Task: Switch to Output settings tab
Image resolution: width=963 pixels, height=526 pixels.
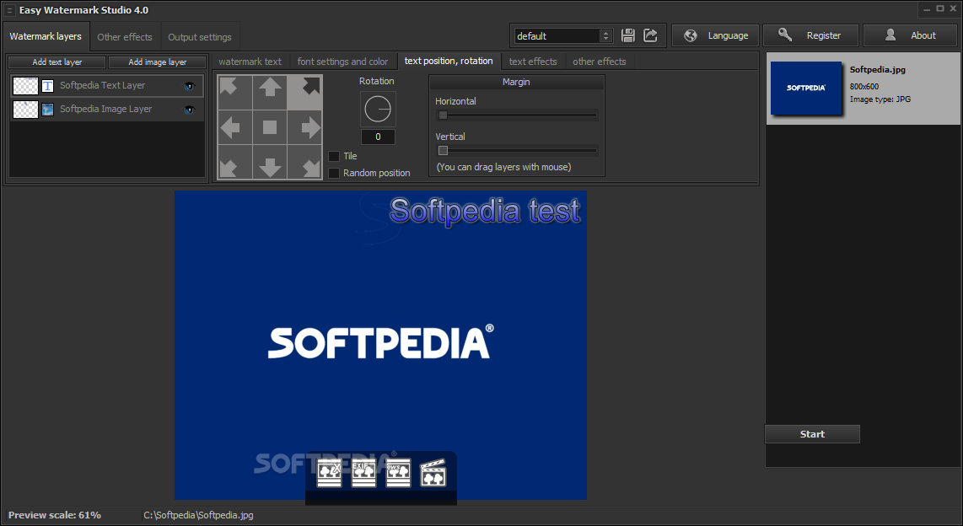Action: pyautogui.click(x=200, y=37)
